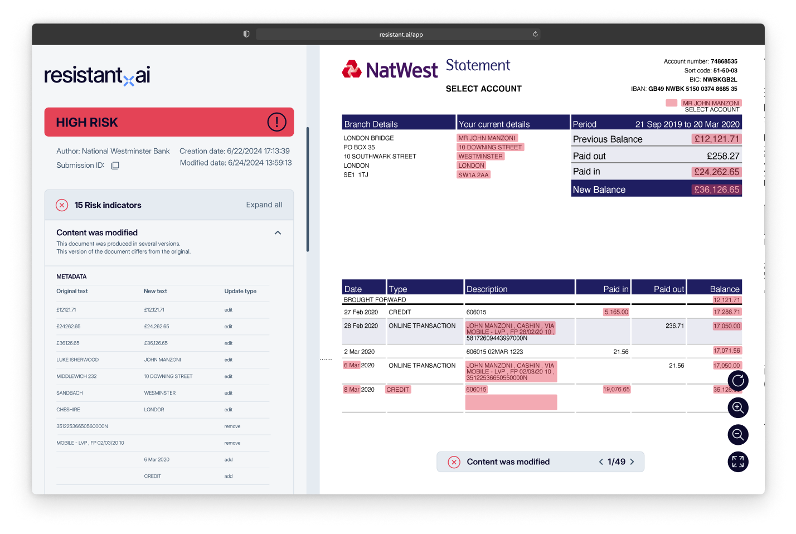Click the resistant.ai logo
Screen dimensions: 796x534
pos(97,76)
